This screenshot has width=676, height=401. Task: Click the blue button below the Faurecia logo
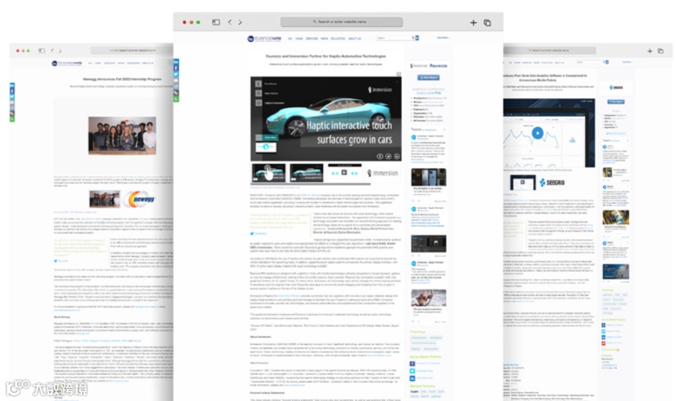[428, 77]
